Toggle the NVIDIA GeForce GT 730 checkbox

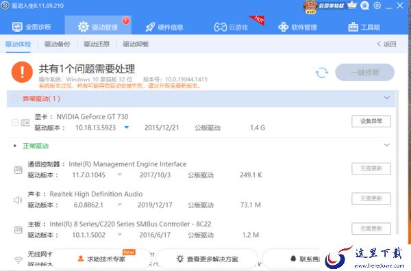[14, 122]
